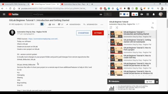168x94 pixels.
Task: Click the video title heading text
Action: (x=39, y=20)
